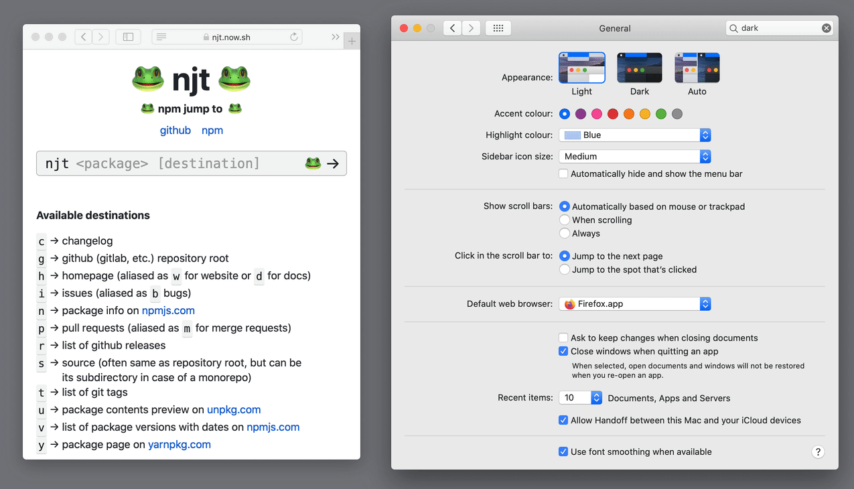This screenshot has height=489, width=854.
Task: Toggle Close windows when quitting an app
Action: (x=563, y=351)
